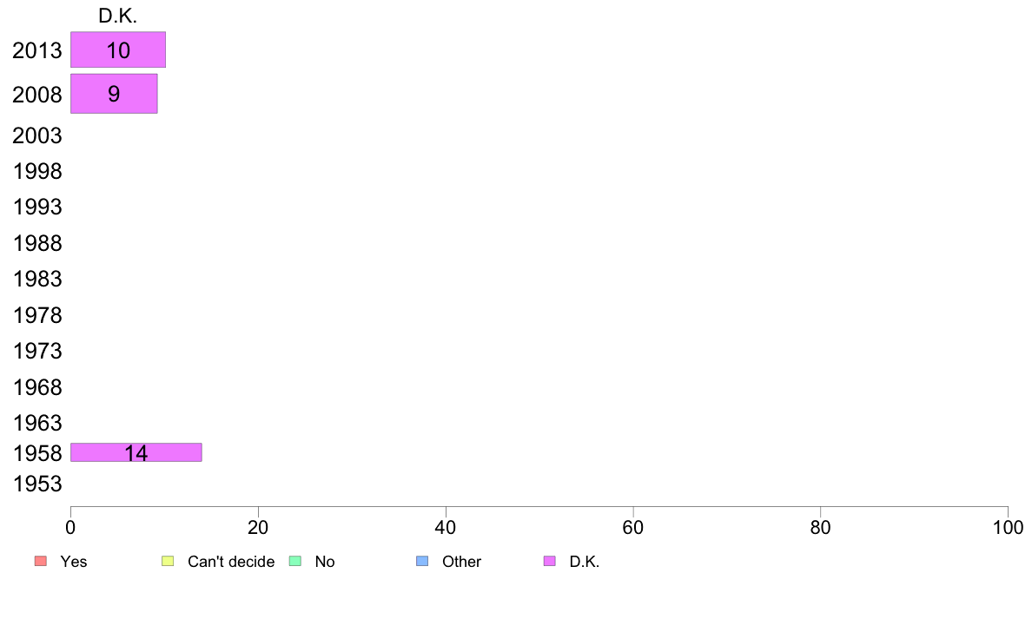The height and width of the screenshot is (639, 1032).
Task: Click the 100 tick label on axis
Action: 1008,527
